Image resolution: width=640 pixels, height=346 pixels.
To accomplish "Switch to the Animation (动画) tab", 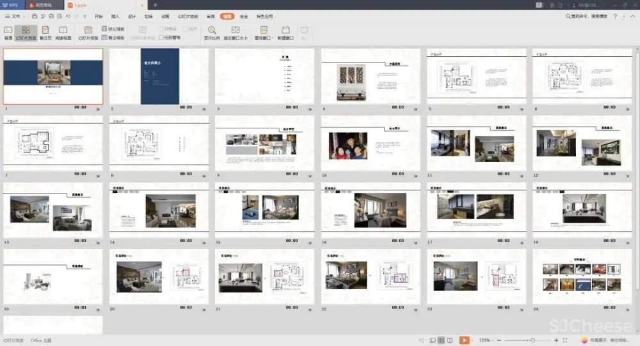I will [x=165, y=16].
